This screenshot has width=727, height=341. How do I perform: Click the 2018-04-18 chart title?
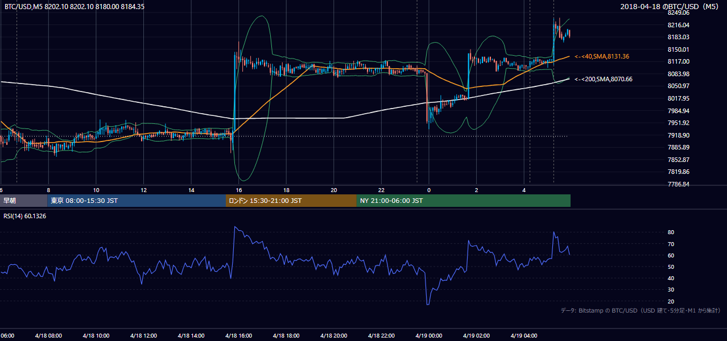tap(671, 6)
